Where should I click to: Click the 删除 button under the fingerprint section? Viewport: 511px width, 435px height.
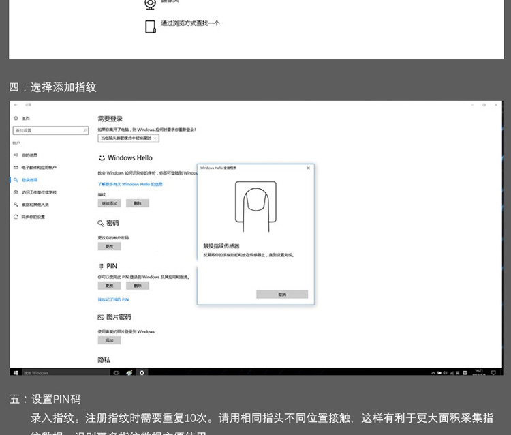pos(138,203)
